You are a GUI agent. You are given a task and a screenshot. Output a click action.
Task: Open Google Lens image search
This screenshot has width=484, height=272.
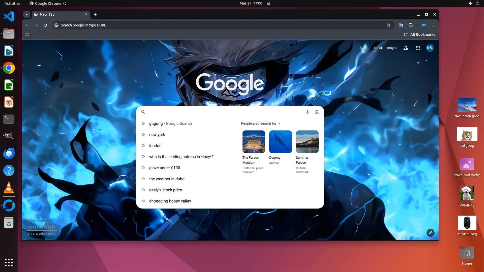click(x=317, y=112)
